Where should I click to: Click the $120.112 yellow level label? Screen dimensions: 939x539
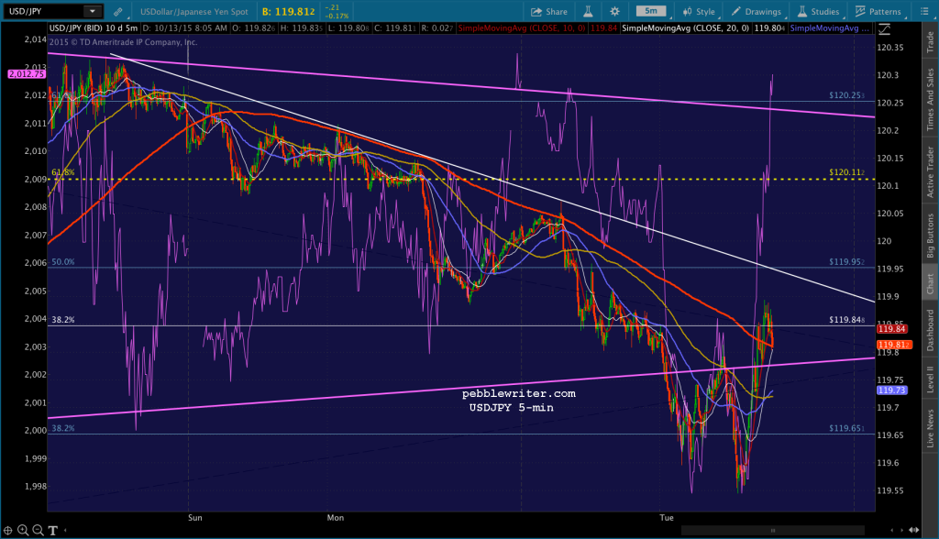point(846,172)
